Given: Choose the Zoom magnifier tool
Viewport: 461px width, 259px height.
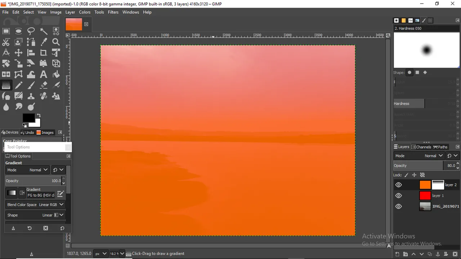Looking at the screenshot, I should click(56, 42).
